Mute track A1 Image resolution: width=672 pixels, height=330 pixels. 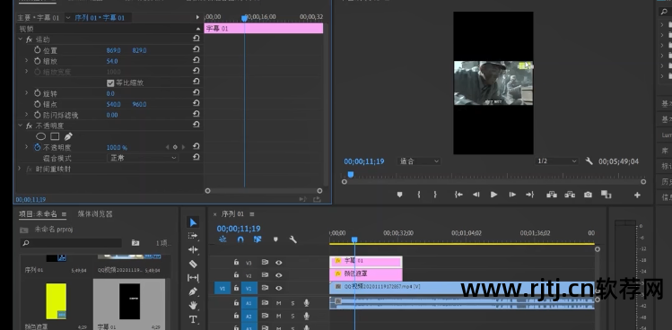pyautogui.click(x=278, y=303)
